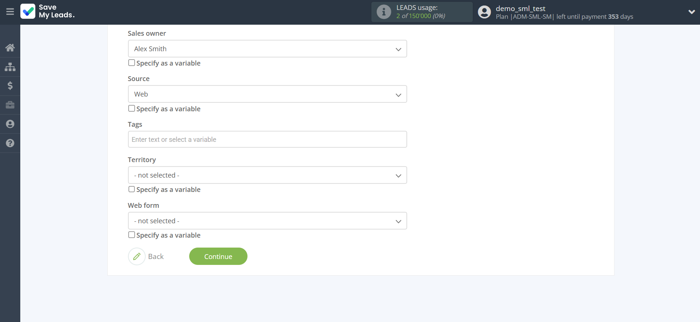This screenshot has width=700, height=322.
Task: Open the Sales owner dropdown
Action: click(267, 49)
